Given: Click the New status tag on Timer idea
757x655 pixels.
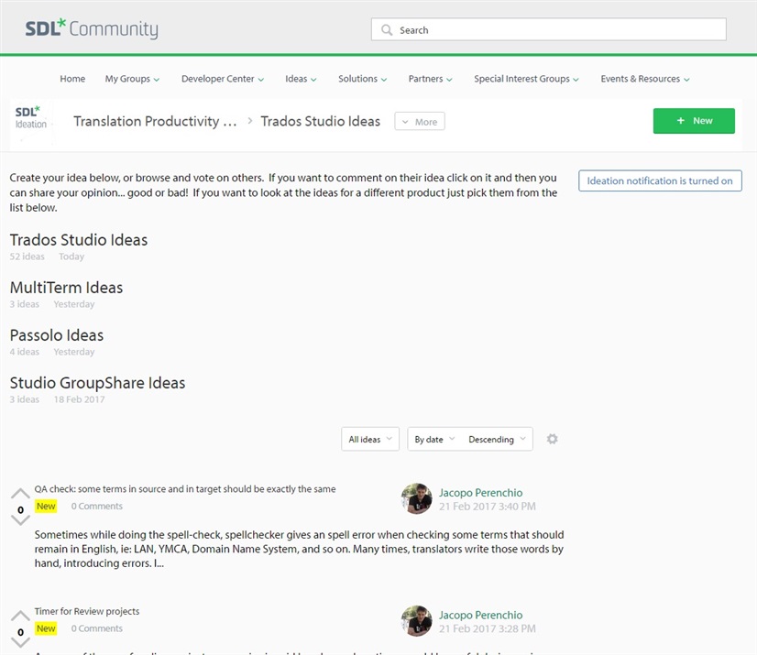Looking at the screenshot, I should [x=46, y=628].
